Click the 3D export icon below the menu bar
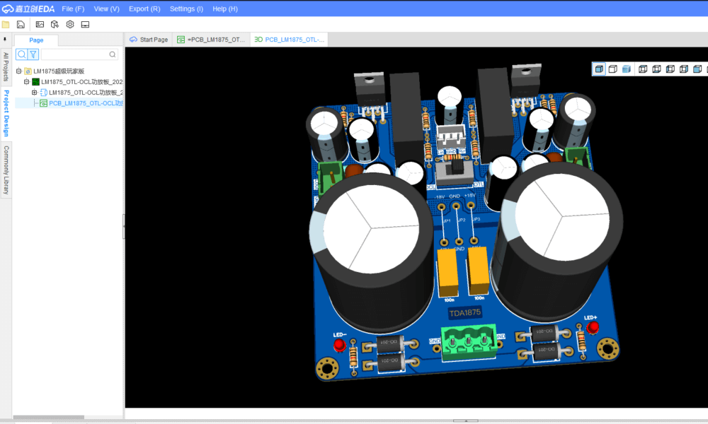This screenshot has width=708, height=424. pyautogui.click(x=55, y=24)
